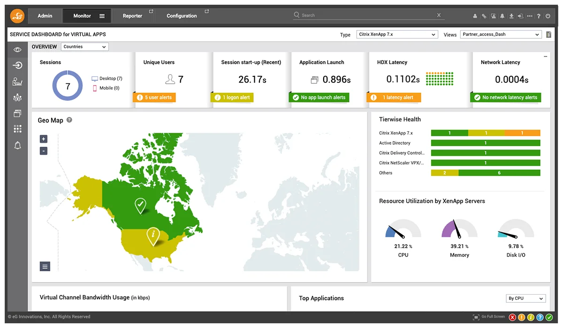Click the Active Directory green health bar
The image size is (563, 328).
point(486,143)
